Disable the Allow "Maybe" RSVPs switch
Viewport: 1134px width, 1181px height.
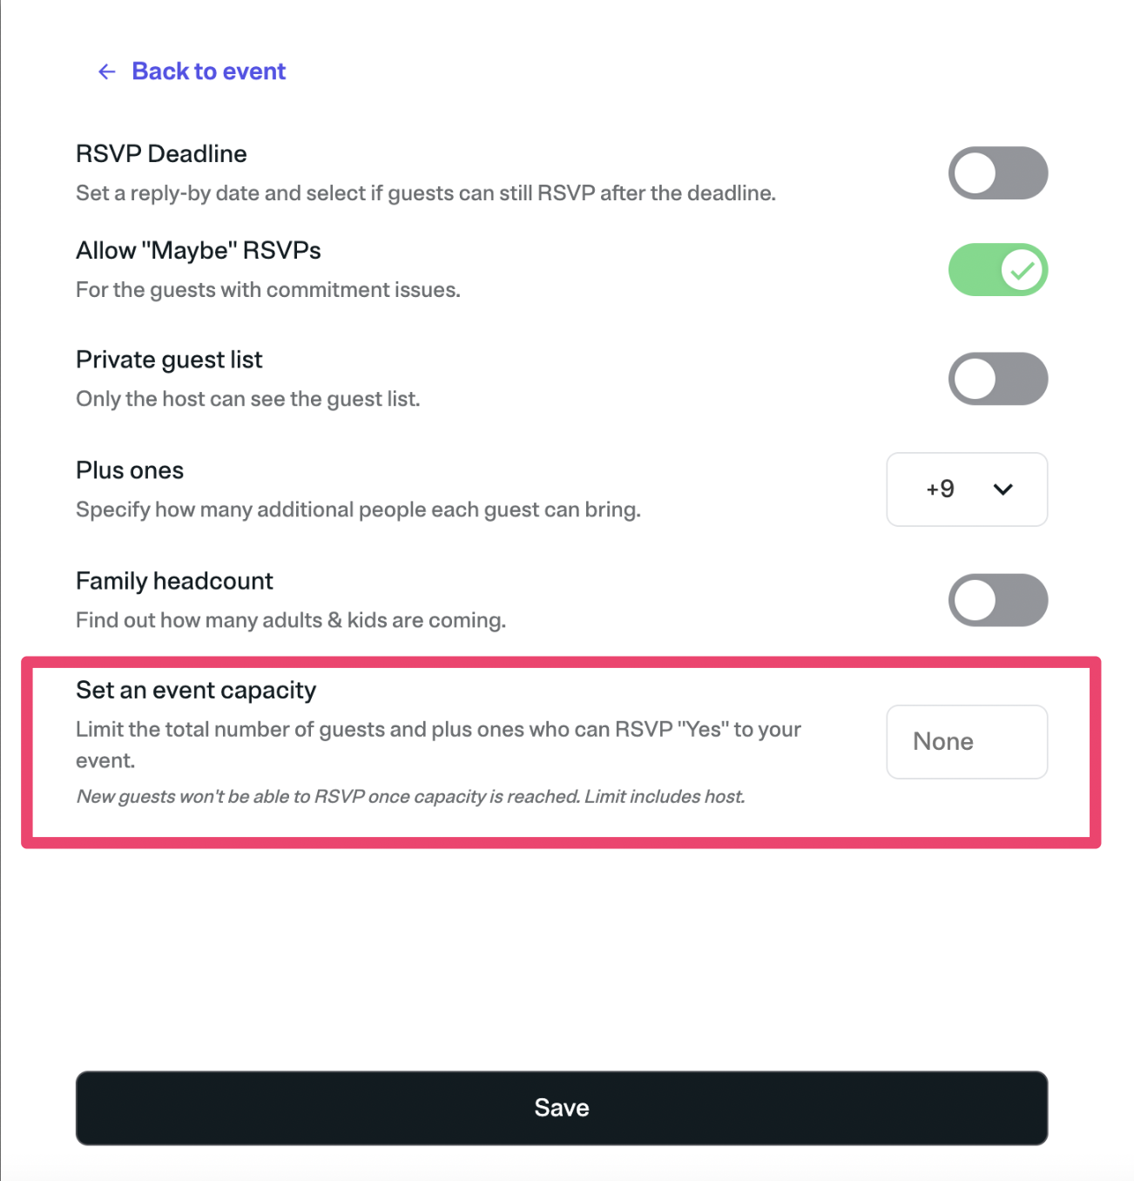(997, 270)
